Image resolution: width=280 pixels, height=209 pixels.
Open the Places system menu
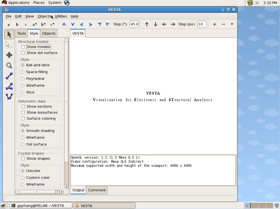(x=39, y=3)
